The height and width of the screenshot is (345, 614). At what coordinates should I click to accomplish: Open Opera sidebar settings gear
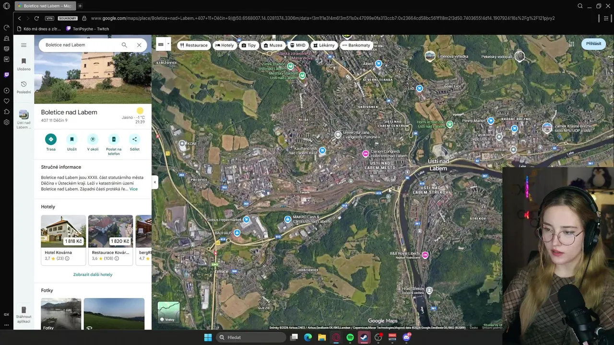click(x=6, y=122)
